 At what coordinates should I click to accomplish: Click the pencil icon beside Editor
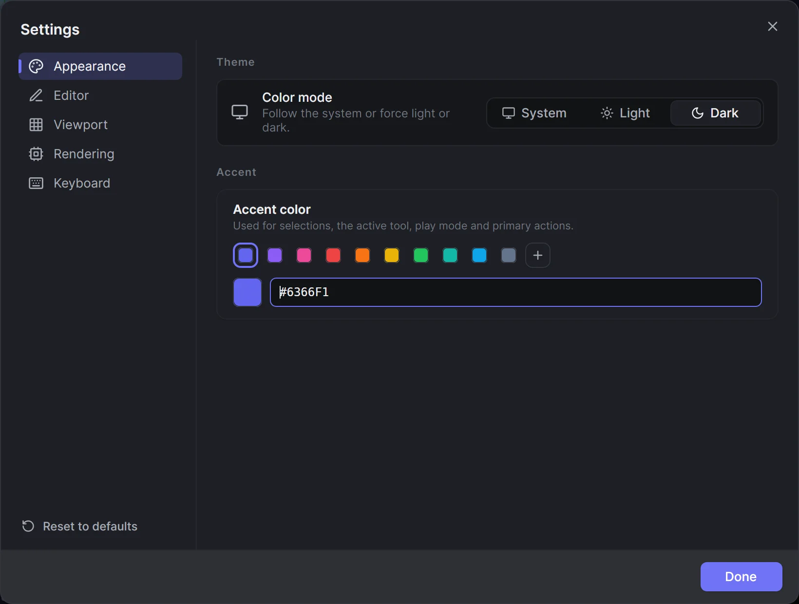pyautogui.click(x=36, y=95)
